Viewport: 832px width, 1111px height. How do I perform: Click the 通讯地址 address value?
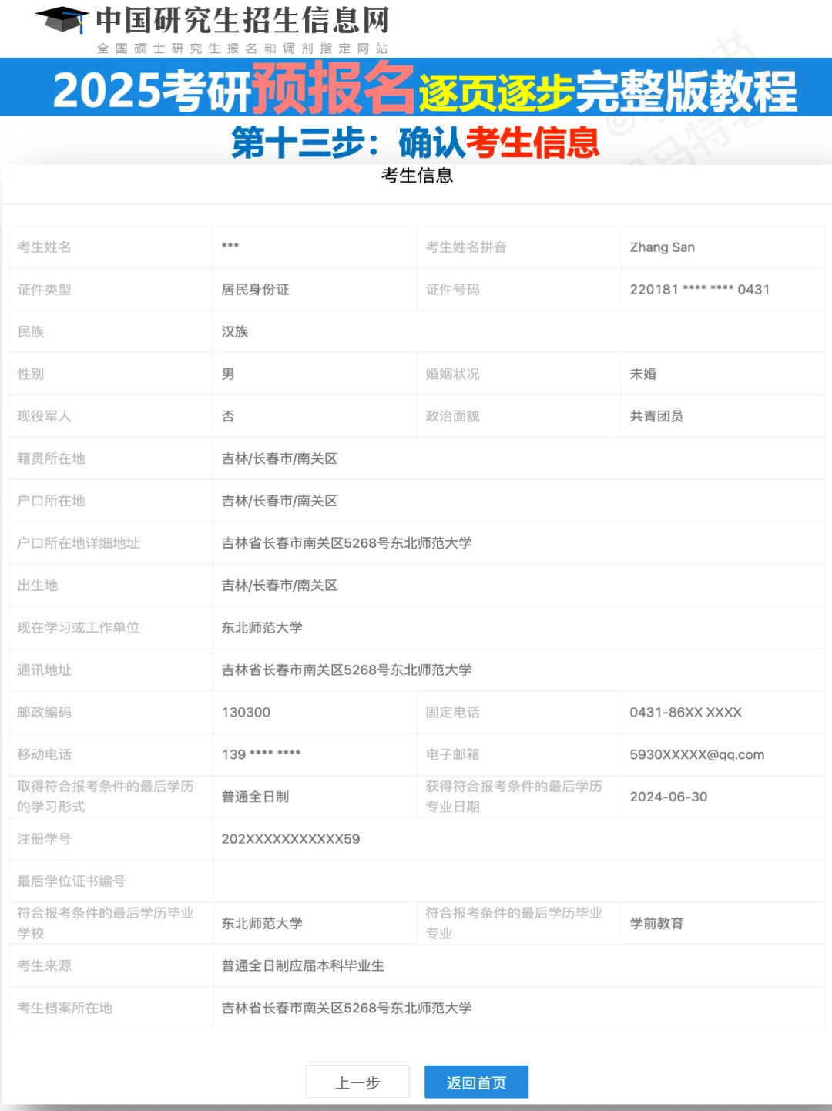pos(347,670)
